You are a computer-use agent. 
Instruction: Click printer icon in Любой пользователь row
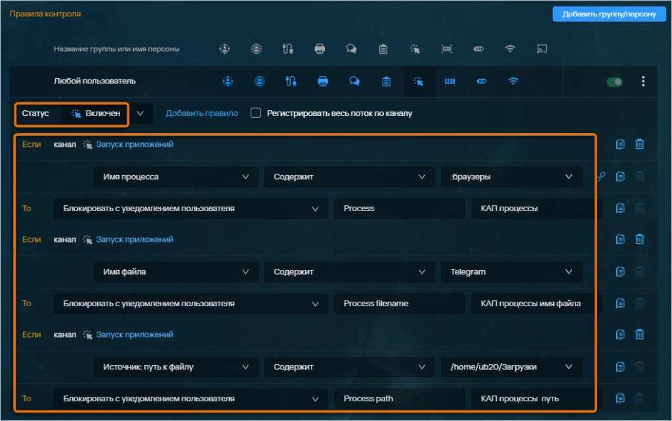pyautogui.click(x=323, y=81)
